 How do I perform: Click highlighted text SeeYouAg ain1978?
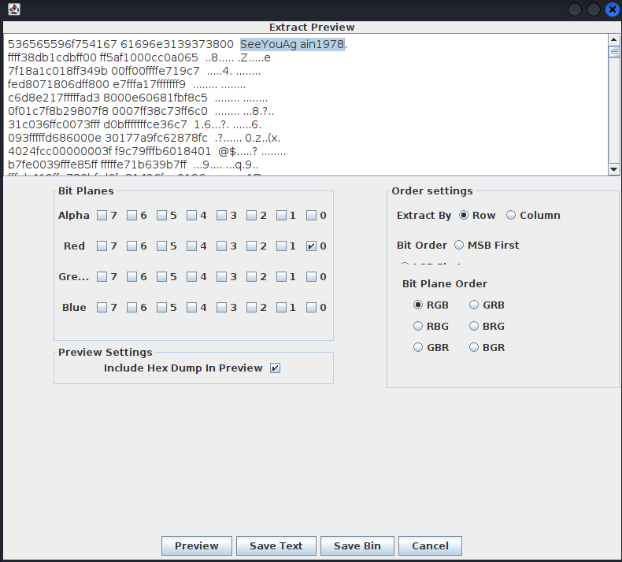tap(292, 44)
